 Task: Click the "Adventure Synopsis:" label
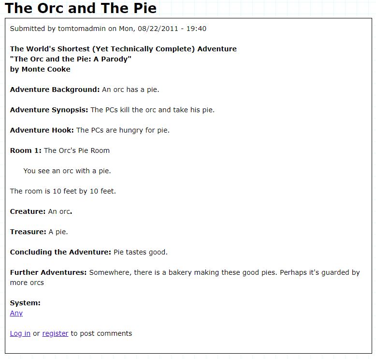(49, 110)
